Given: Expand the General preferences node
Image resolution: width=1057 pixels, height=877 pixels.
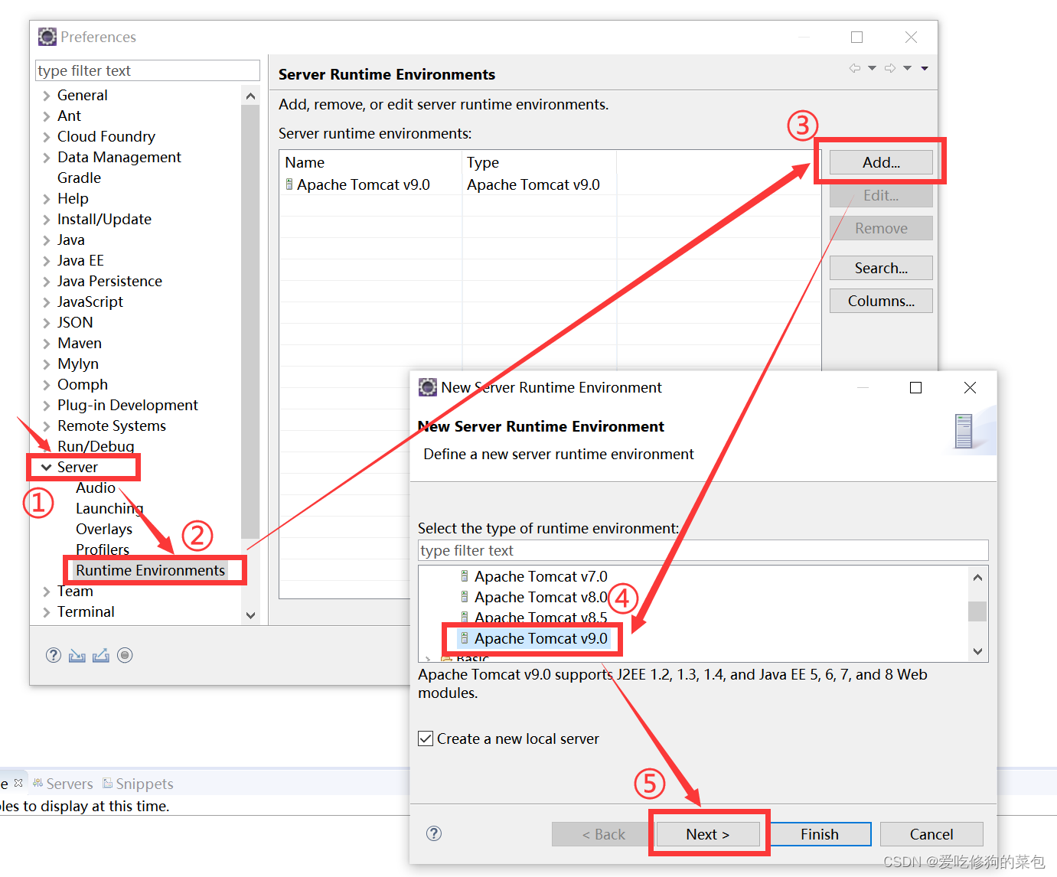Looking at the screenshot, I should (x=47, y=96).
